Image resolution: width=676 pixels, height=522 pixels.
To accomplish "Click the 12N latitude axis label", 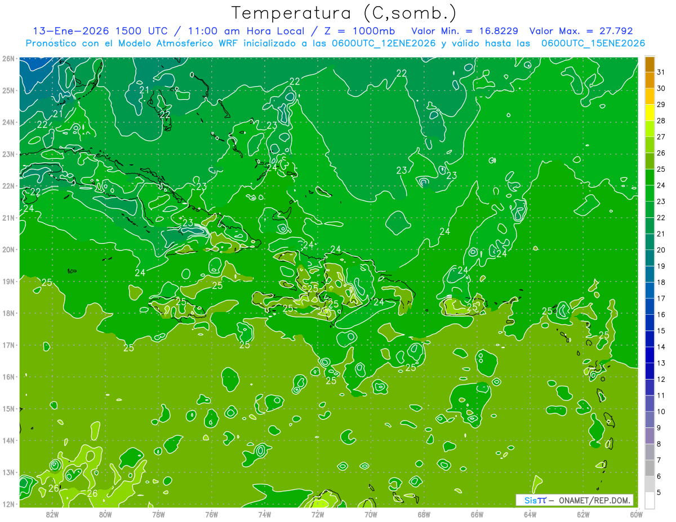I will coord(8,505).
